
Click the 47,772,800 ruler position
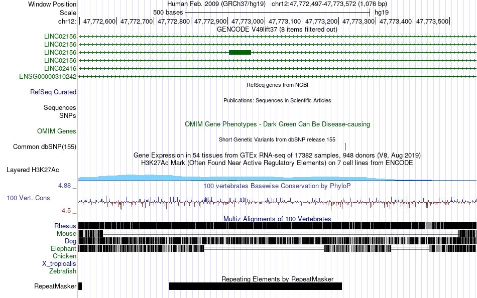pos(173,21)
